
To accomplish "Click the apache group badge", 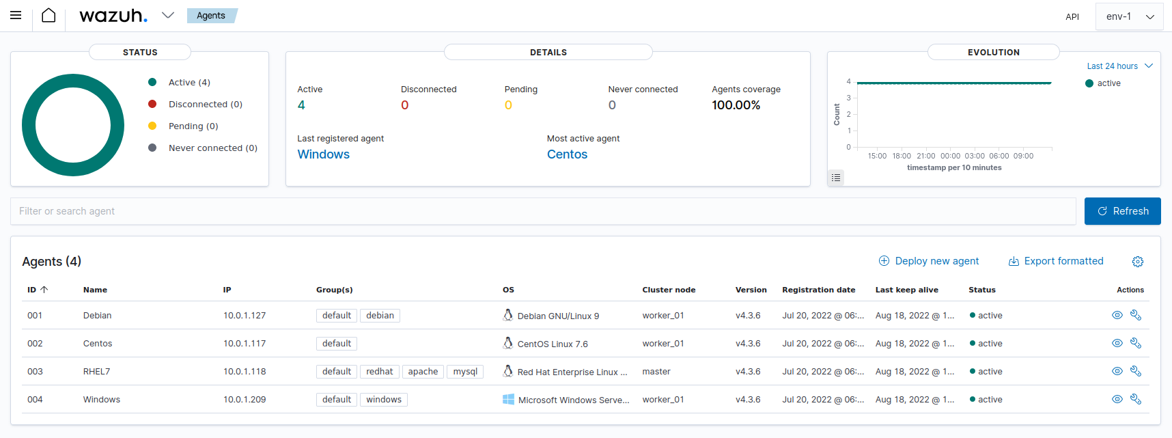I will (423, 371).
